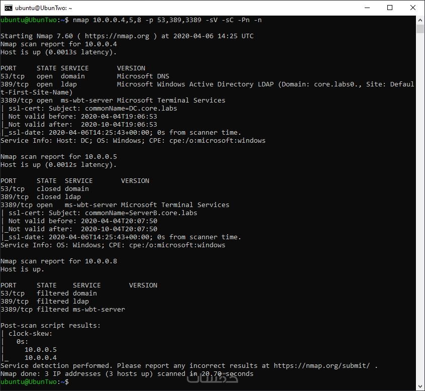Click the terminal window icon in title bar

9,8
